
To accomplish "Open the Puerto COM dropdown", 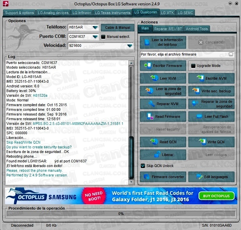I will [95, 37].
